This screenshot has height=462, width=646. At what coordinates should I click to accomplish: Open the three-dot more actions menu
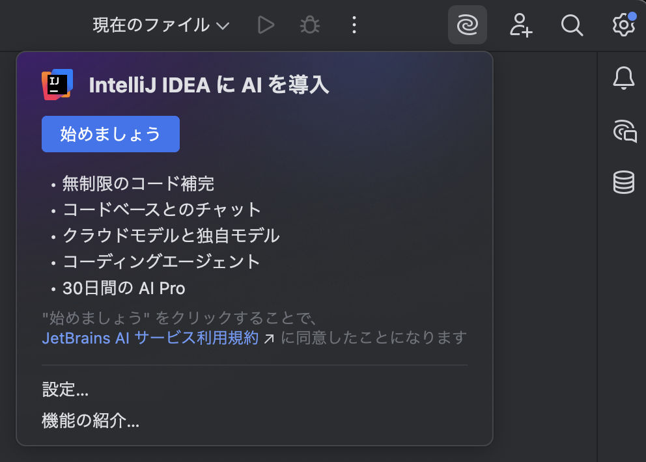click(x=354, y=25)
